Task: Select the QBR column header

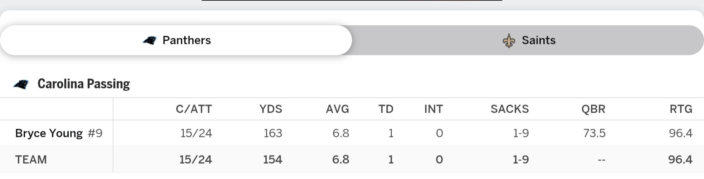Action: [x=593, y=109]
